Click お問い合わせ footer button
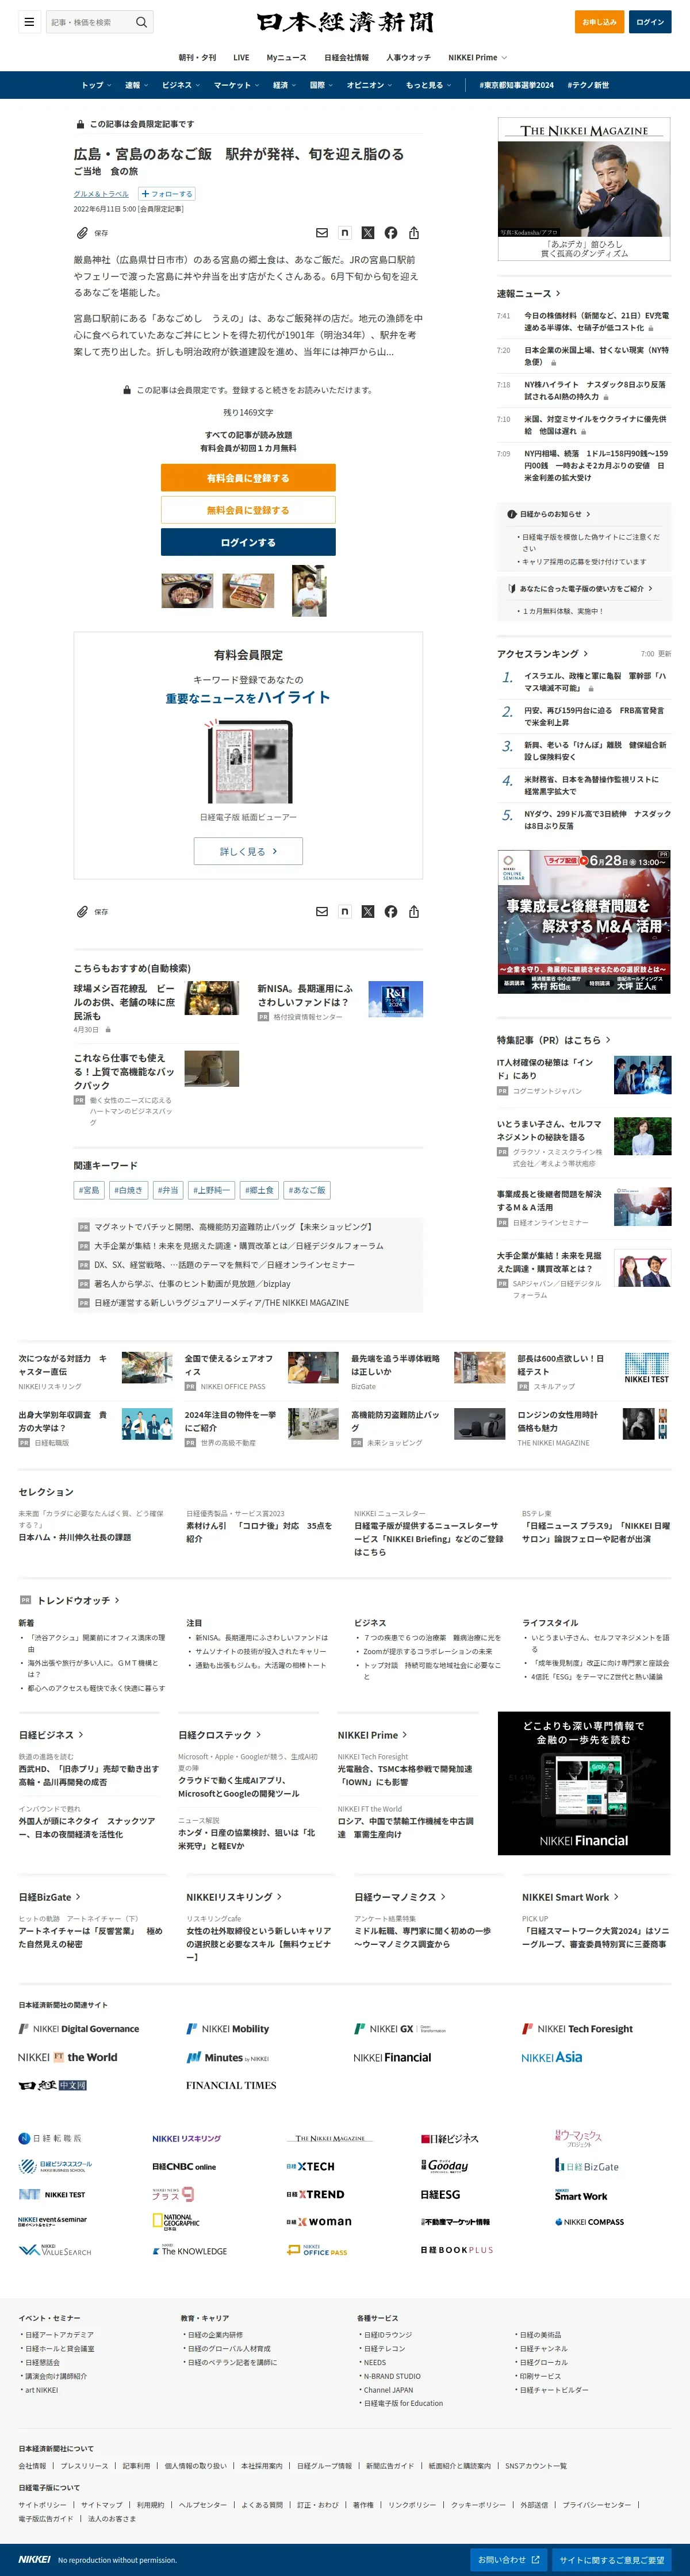This screenshot has height=2576, width=690. click(x=509, y=2560)
